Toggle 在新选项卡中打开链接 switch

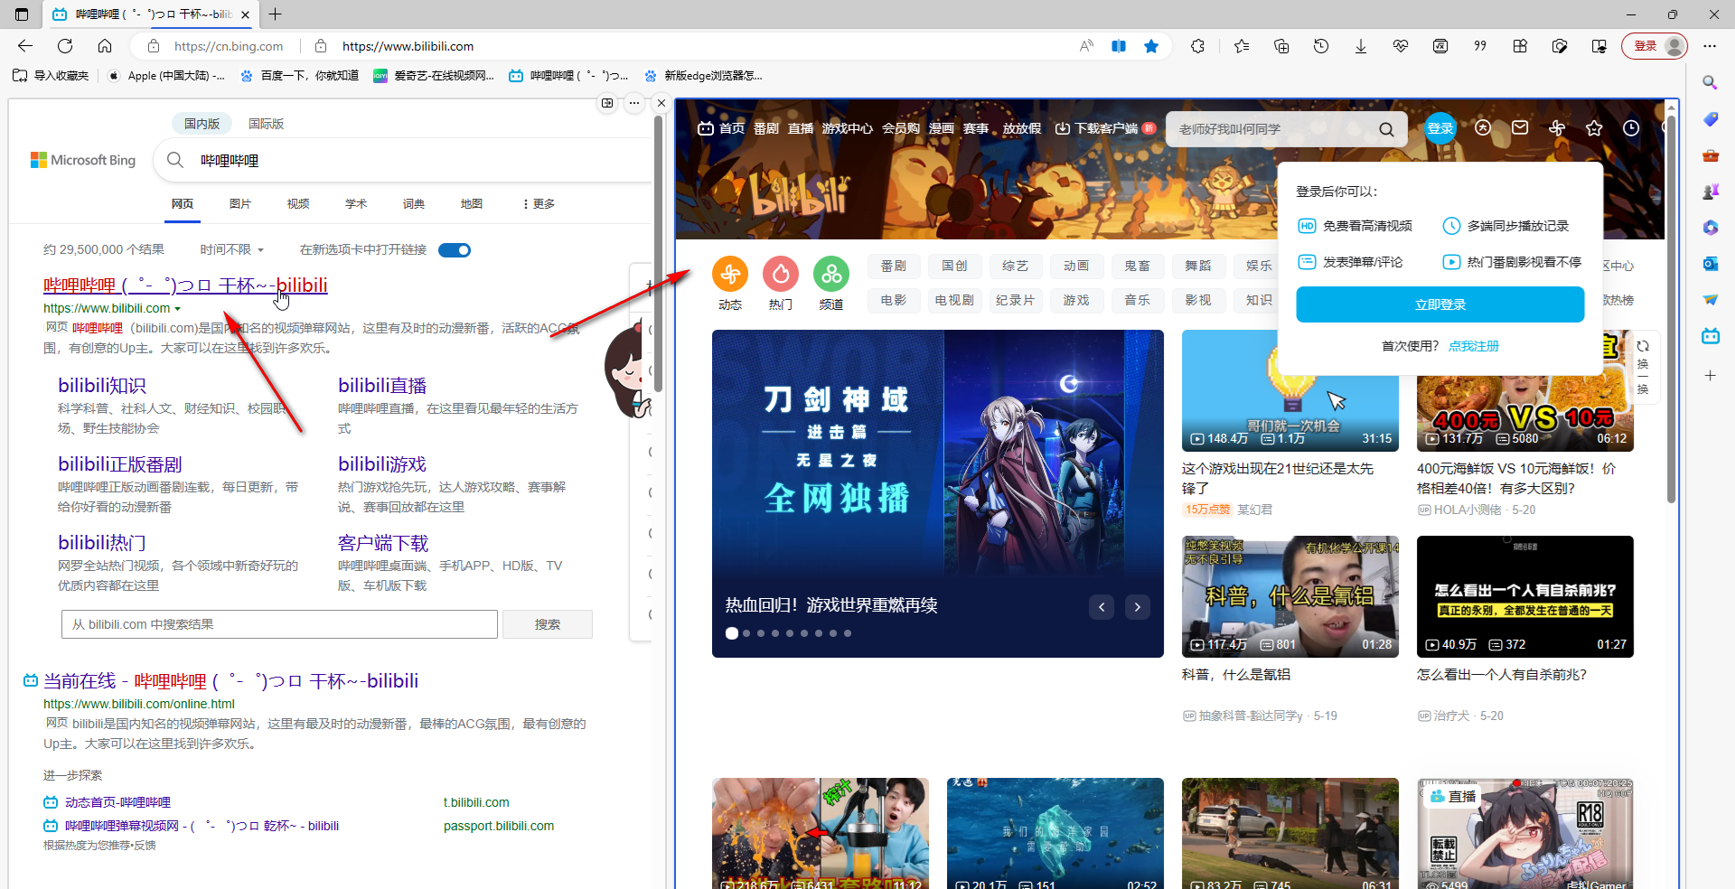pyautogui.click(x=455, y=250)
